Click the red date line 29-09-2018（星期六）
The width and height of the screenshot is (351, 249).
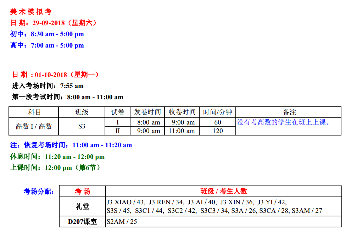(x=54, y=23)
